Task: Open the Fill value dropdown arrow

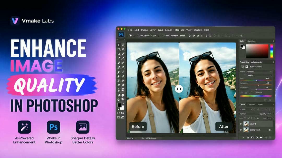Action: pyautogui.click(x=274, y=118)
